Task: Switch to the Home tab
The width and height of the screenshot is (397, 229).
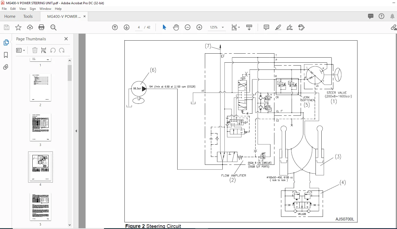Action: (10, 16)
